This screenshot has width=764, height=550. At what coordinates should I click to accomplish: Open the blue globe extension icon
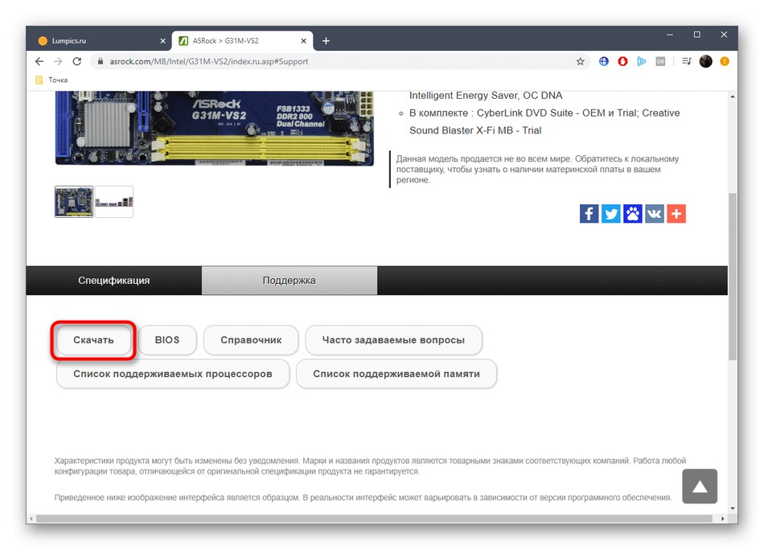tap(604, 61)
